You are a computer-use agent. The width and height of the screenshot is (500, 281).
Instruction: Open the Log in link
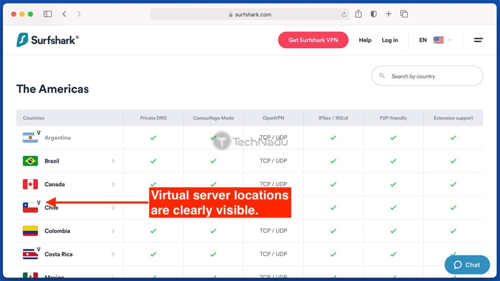point(390,40)
